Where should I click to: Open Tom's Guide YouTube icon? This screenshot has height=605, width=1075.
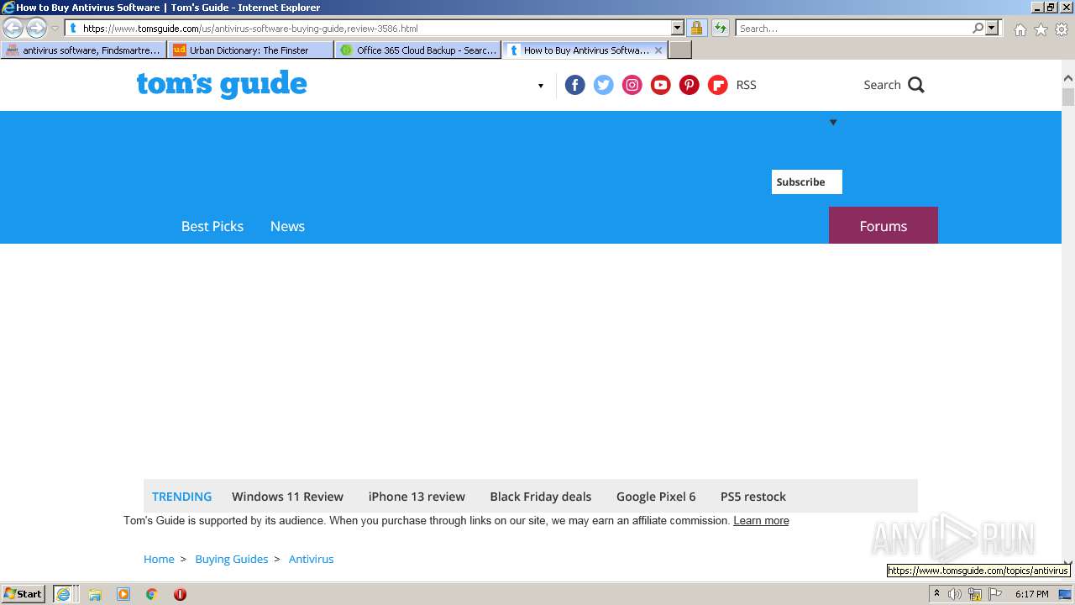[x=661, y=85]
